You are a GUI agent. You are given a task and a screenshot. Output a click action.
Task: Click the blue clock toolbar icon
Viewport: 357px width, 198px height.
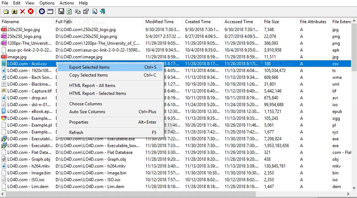click(42, 11)
